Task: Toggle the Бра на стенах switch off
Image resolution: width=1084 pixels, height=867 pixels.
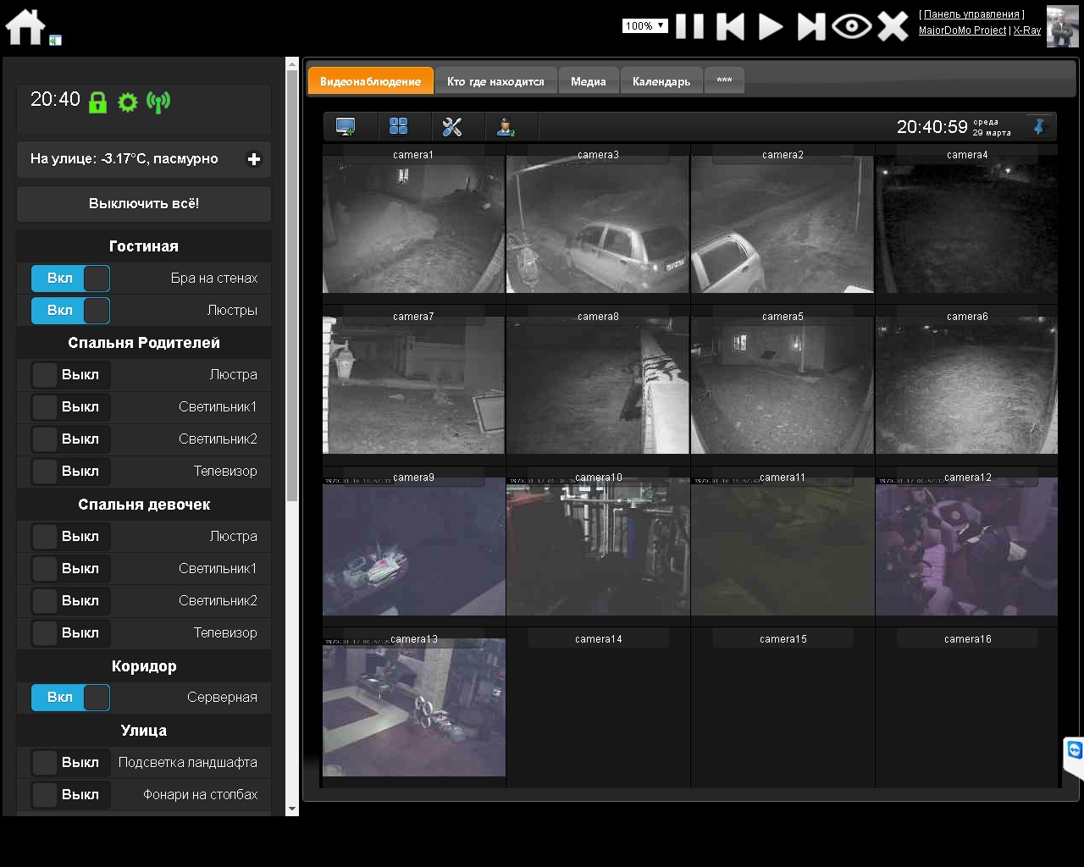Action: click(70, 279)
